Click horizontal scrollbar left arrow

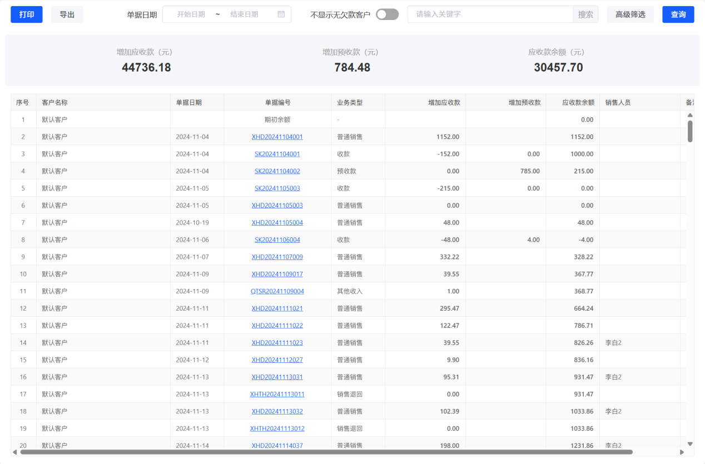(15, 452)
